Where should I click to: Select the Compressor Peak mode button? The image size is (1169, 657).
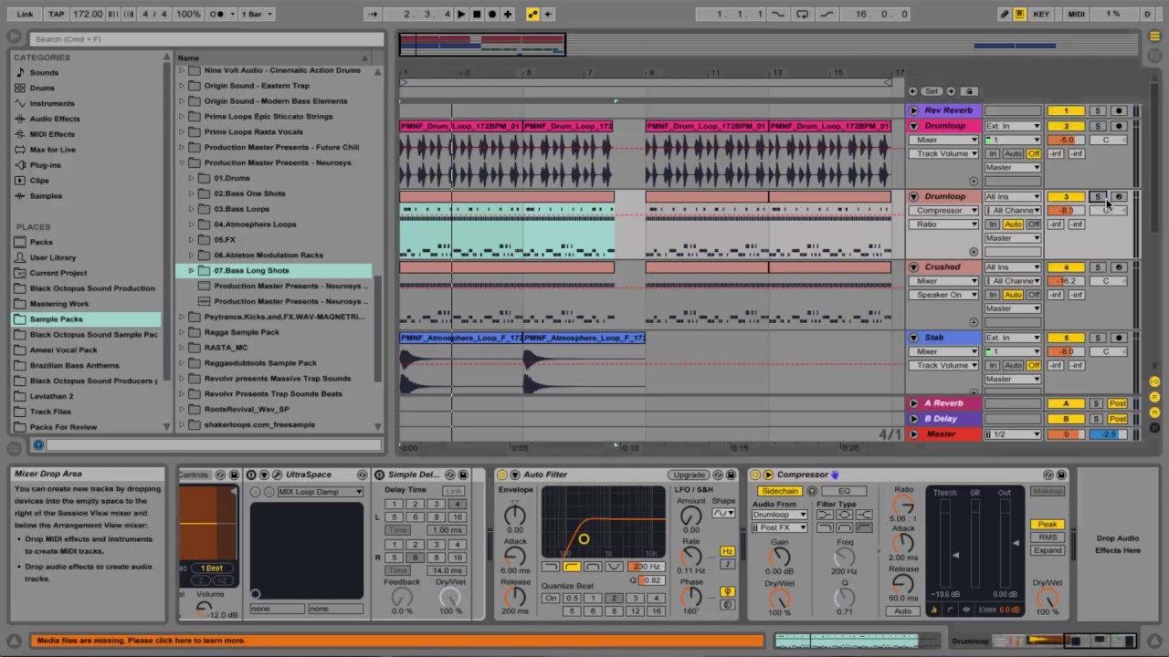coord(1048,525)
